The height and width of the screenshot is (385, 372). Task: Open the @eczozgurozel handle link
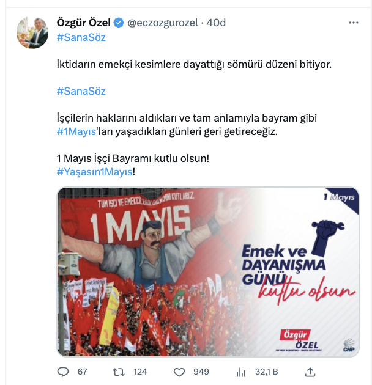click(163, 23)
